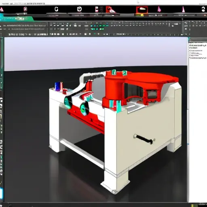
Task: Click the white letter C icon in top bar
Action: coord(57,9)
